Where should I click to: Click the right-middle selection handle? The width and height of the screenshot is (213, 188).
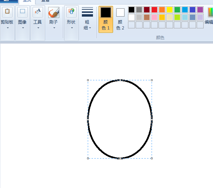[152, 119]
